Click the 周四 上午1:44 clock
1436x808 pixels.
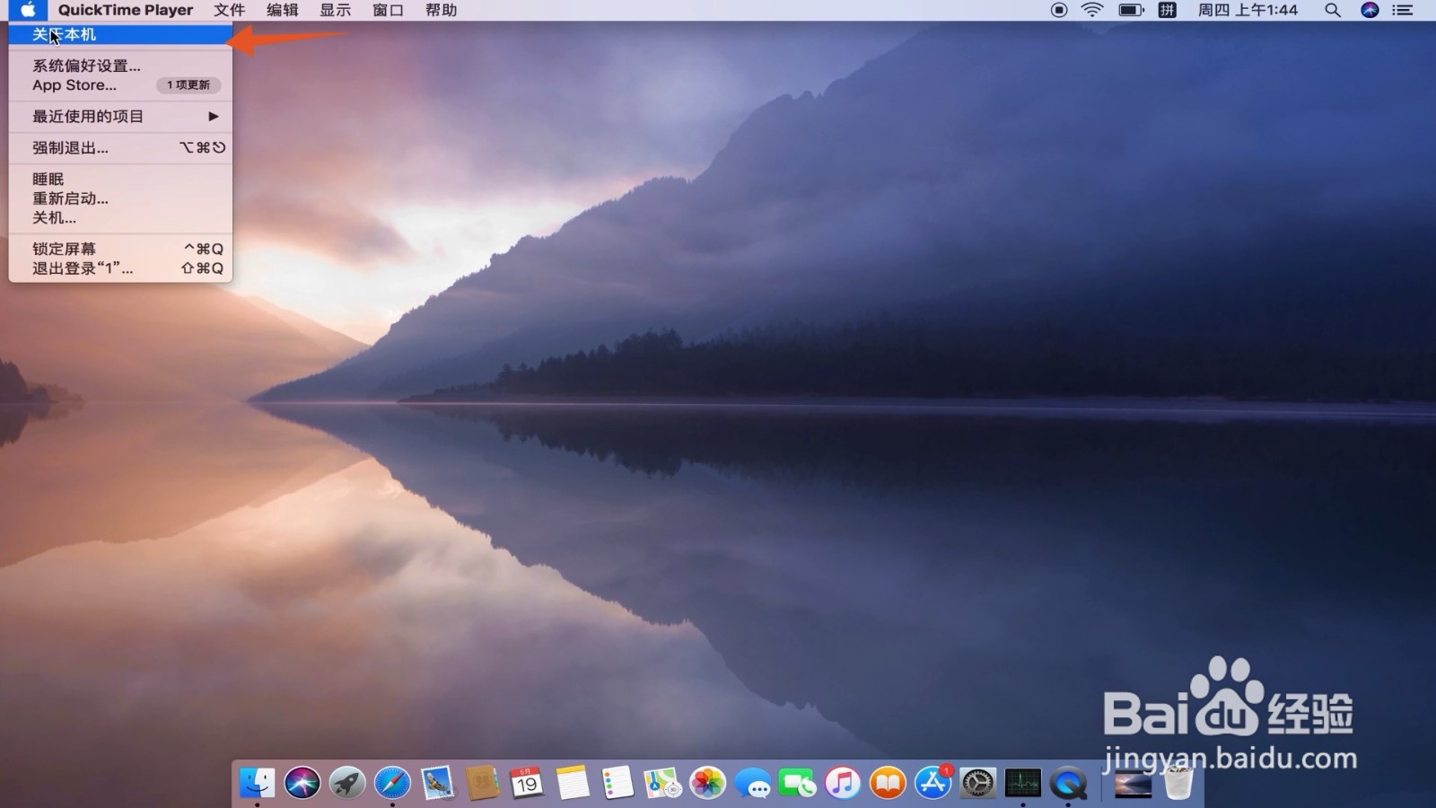tap(1248, 10)
